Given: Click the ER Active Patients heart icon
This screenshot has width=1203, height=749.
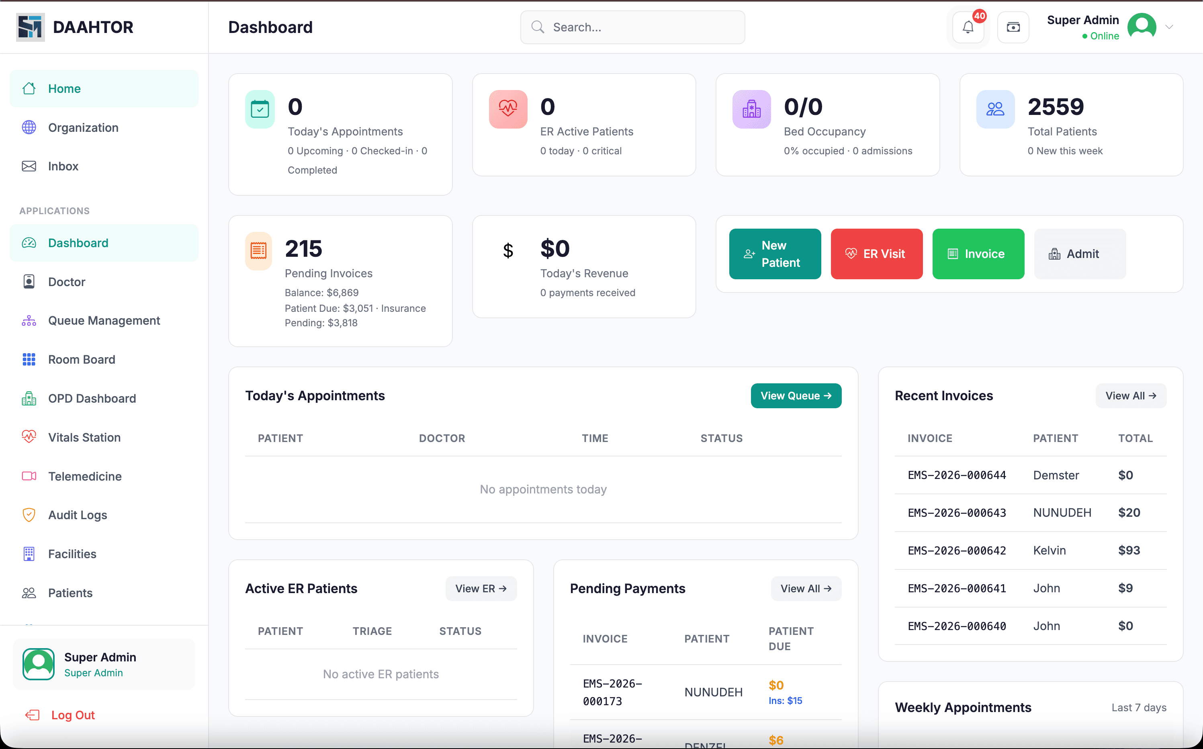Looking at the screenshot, I should (x=507, y=109).
